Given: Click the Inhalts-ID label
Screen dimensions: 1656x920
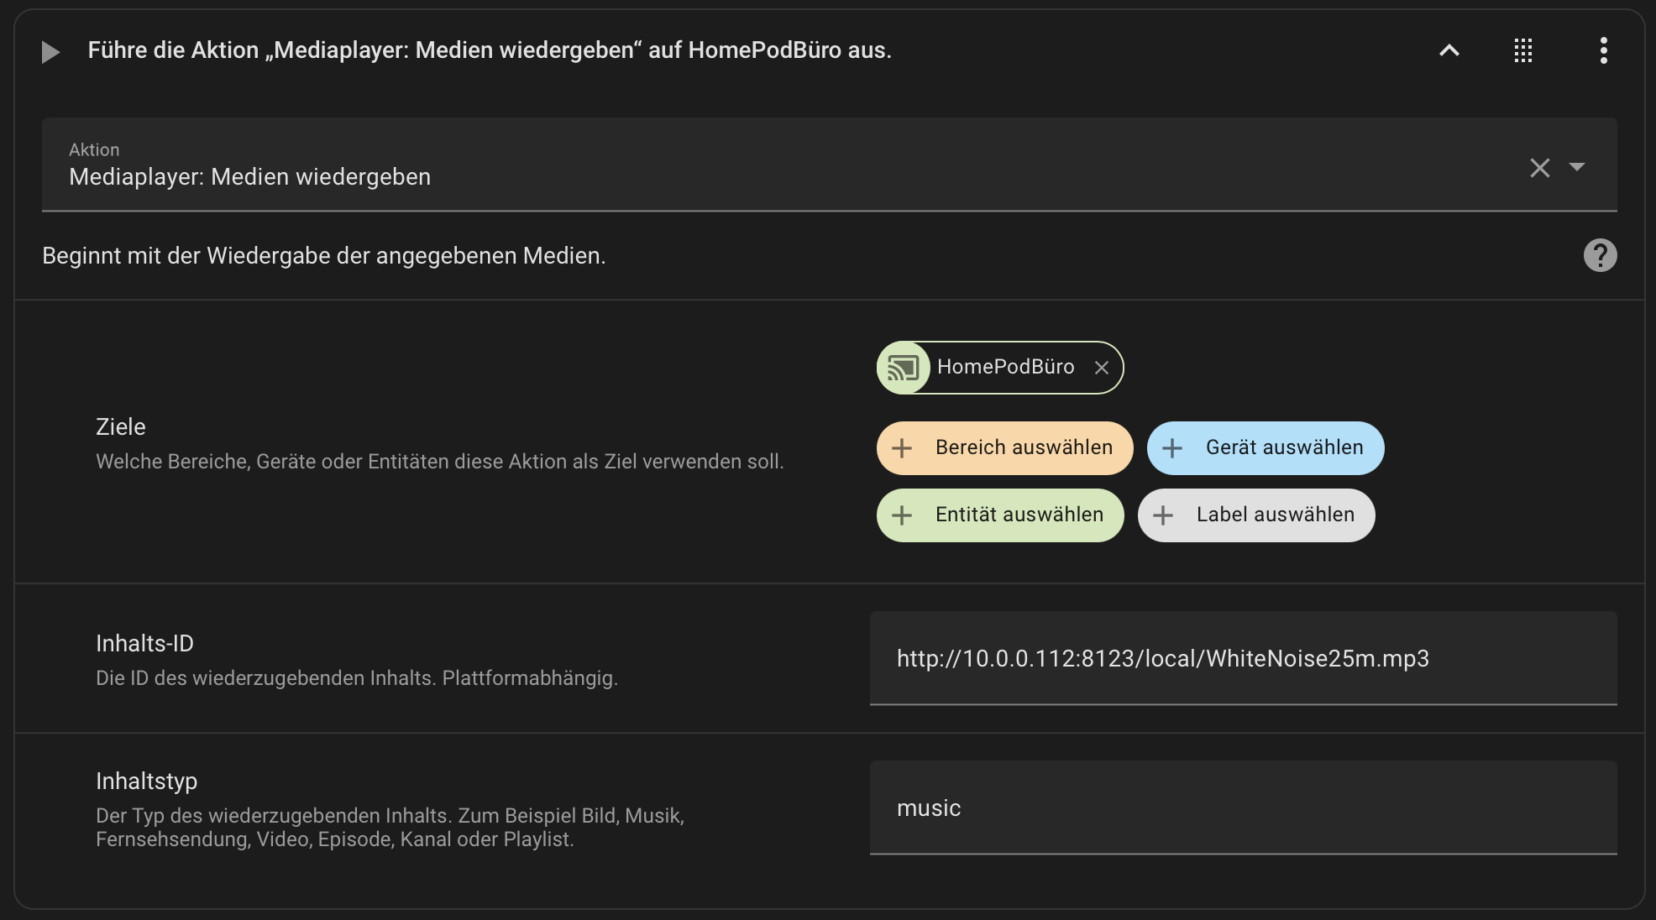Looking at the screenshot, I should (x=144, y=644).
